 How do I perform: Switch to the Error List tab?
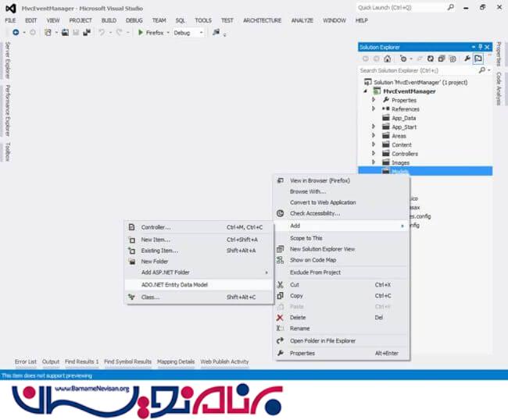[26, 361]
